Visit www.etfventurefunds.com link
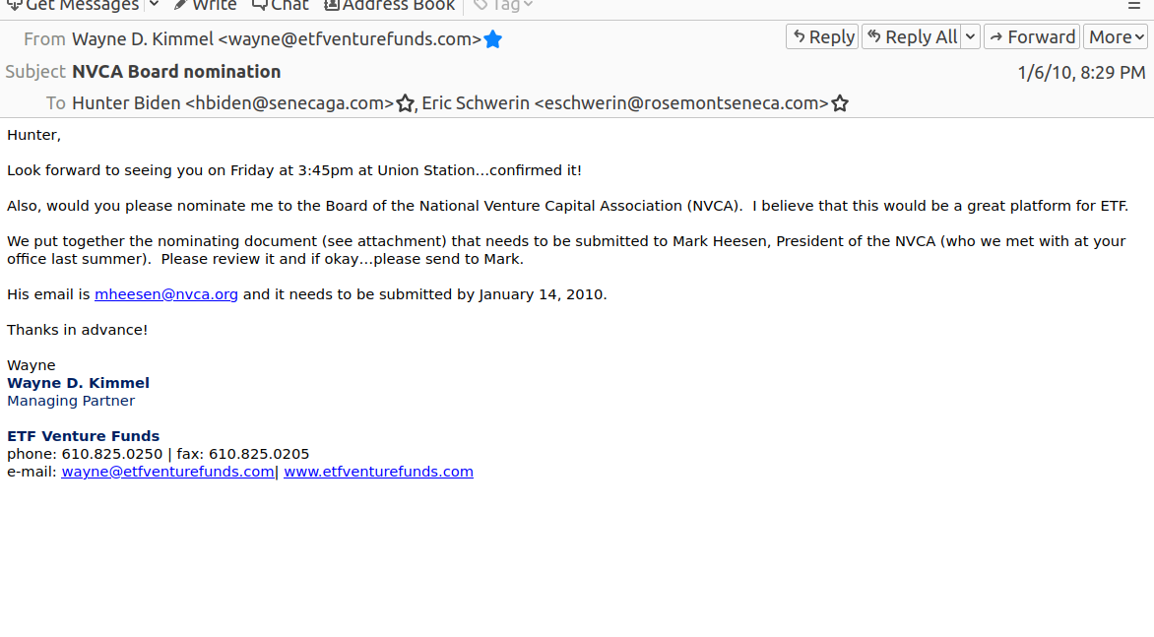Screen dimensions: 1154x637 (x=378, y=472)
